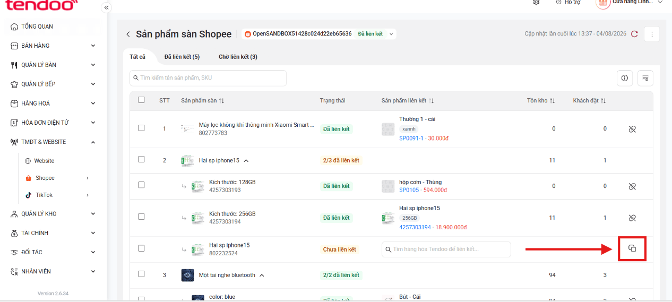Open the info icon beside search
This screenshot has height=302, width=672.
[625, 78]
